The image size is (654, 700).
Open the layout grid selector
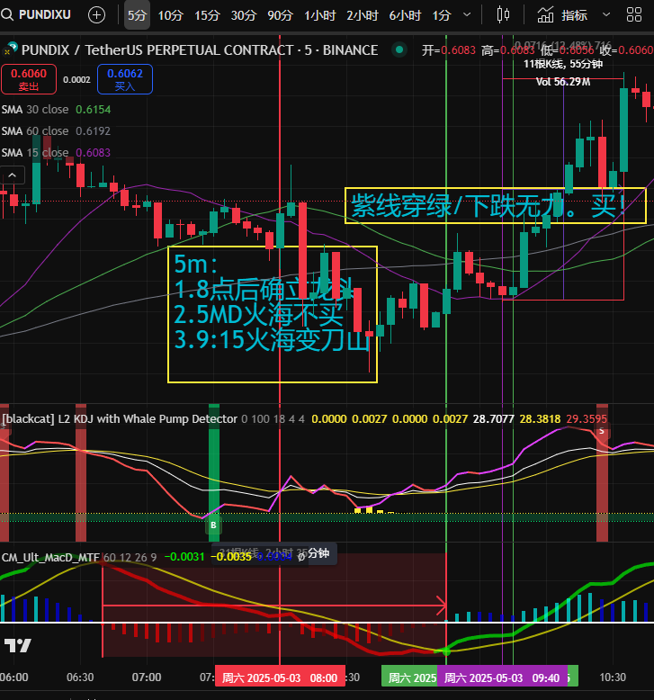[634, 14]
